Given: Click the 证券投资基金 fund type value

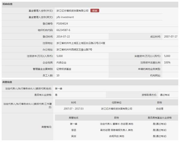Looking at the screenshot, I should (x=63, y=69).
